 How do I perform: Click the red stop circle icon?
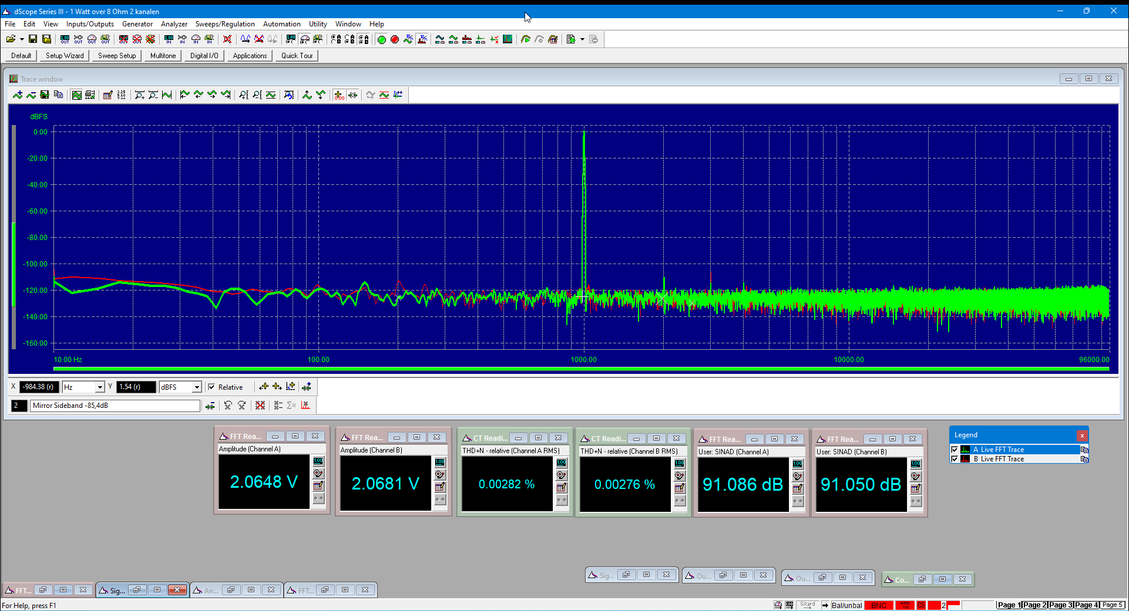tap(395, 39)
